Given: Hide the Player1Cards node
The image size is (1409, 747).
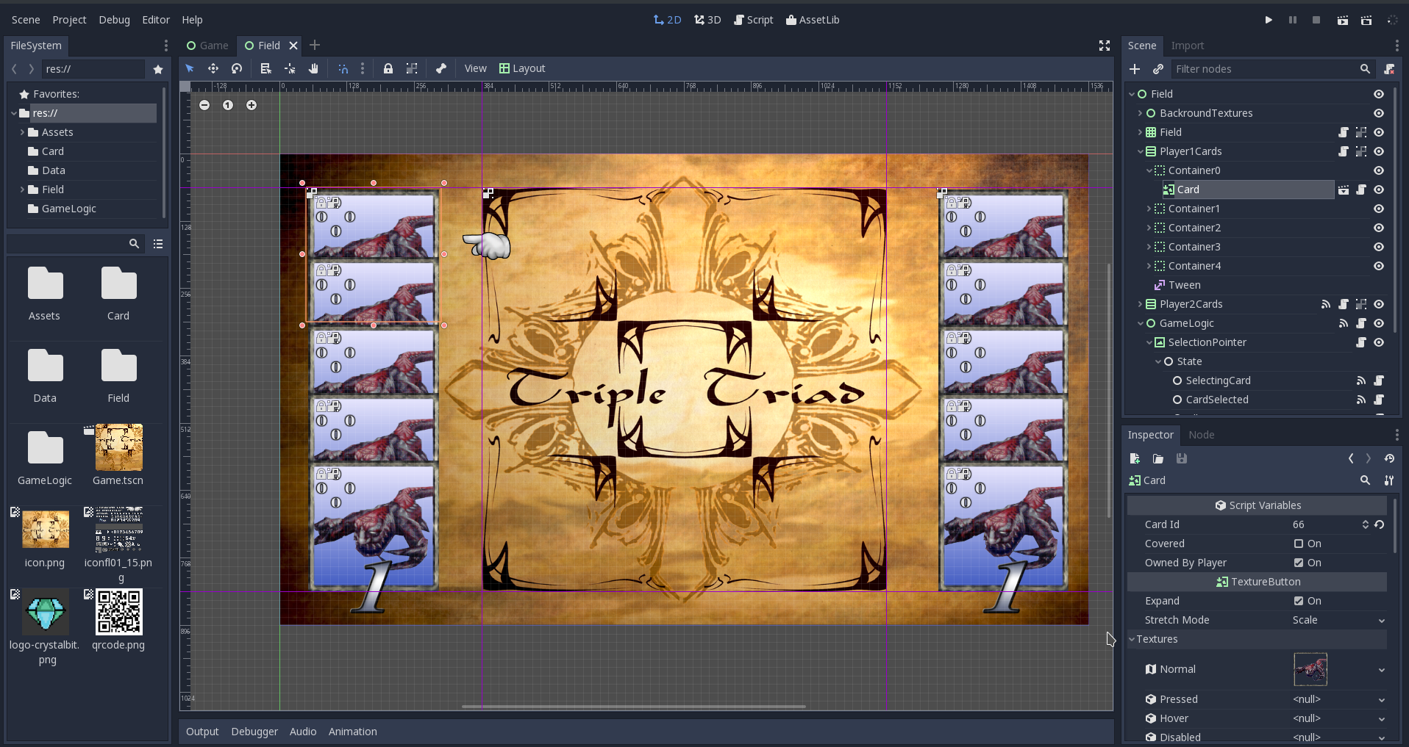Looking at the screenshot, I should pos(1379,151).
